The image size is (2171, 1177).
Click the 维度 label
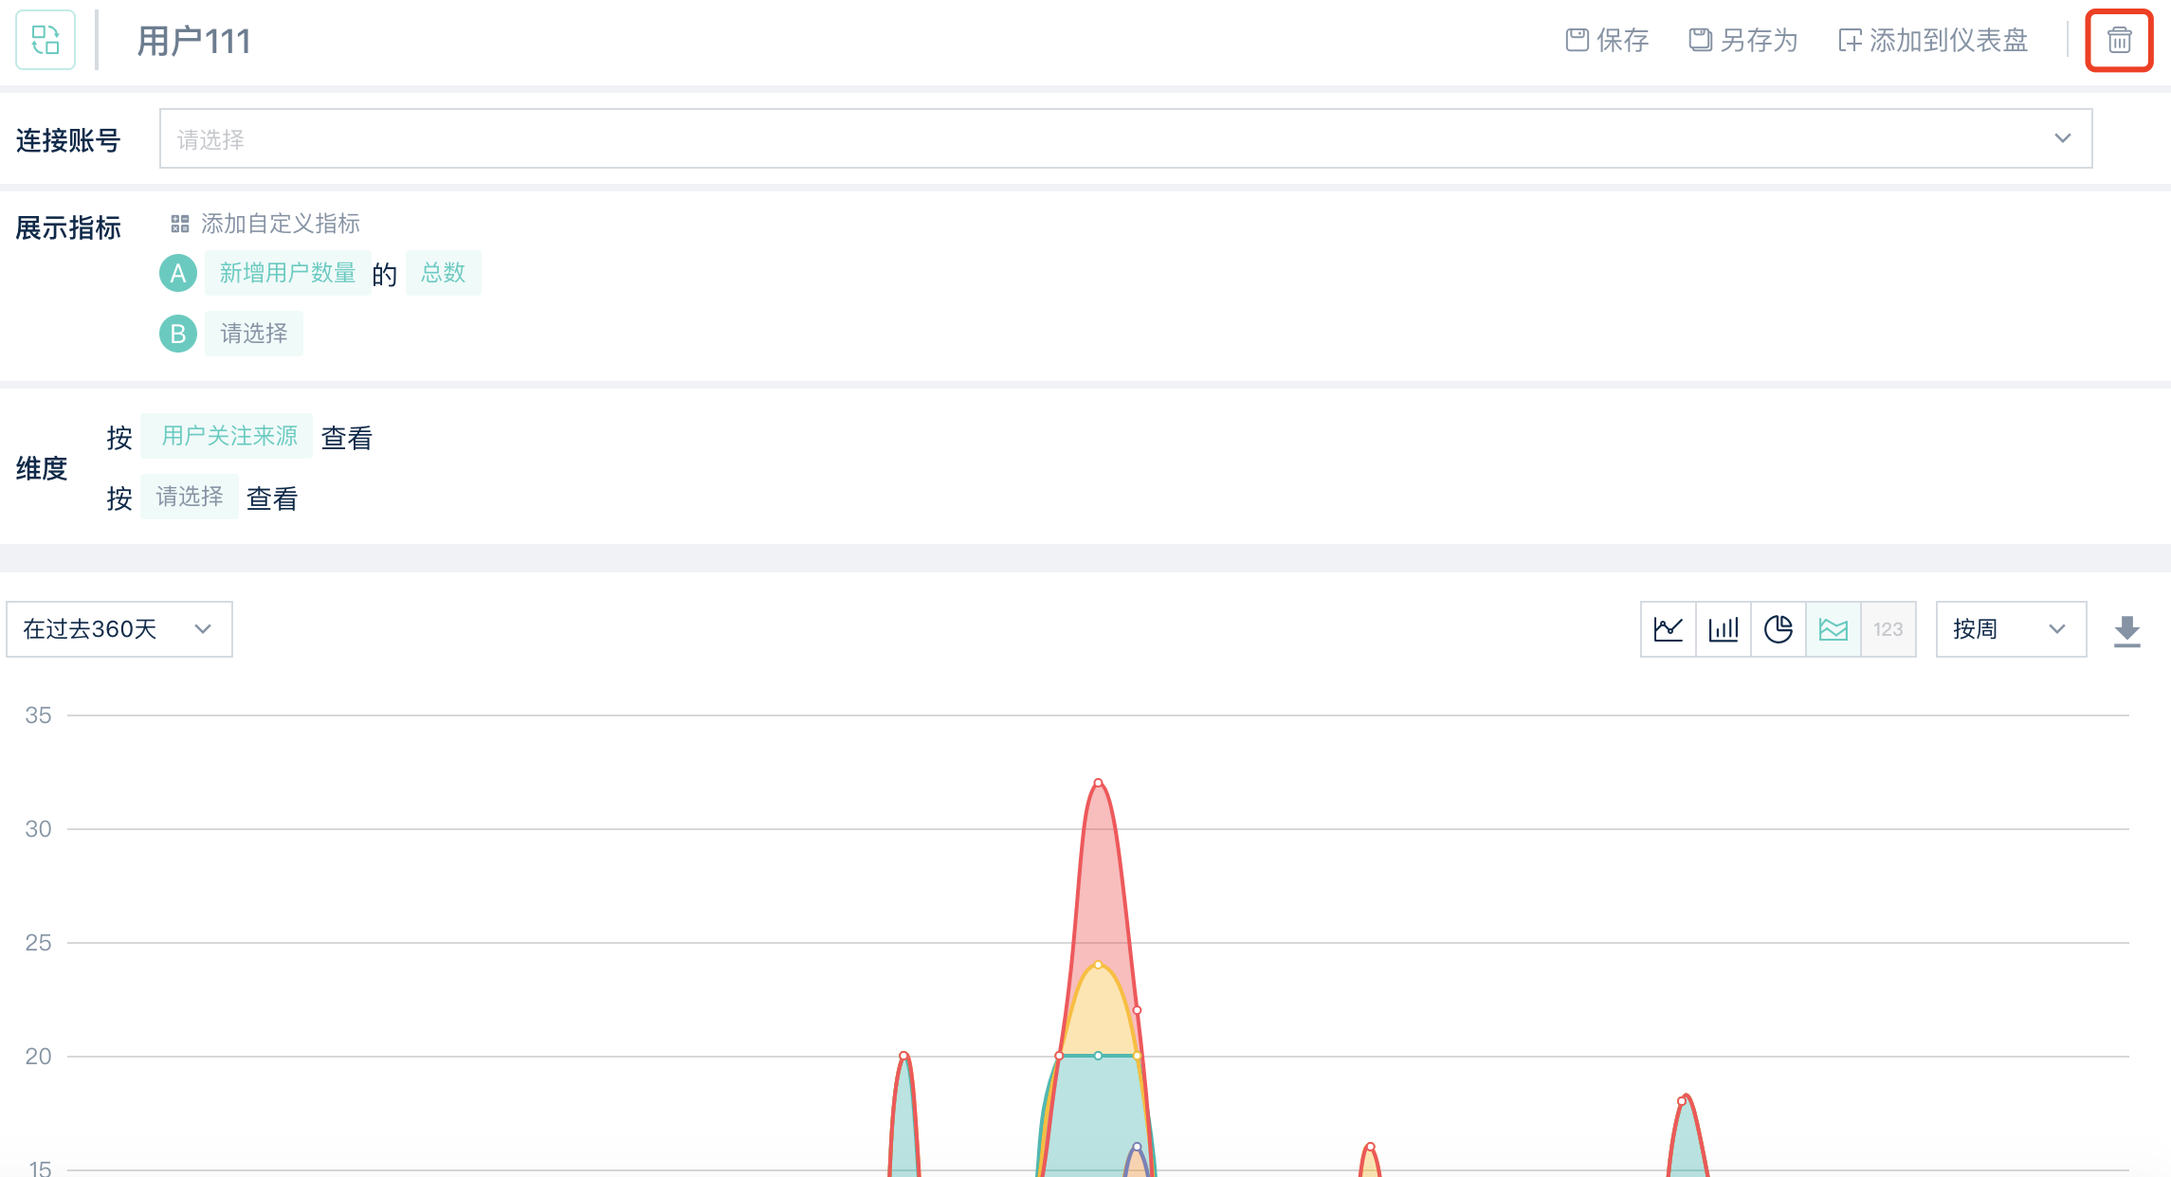point(42,468)
